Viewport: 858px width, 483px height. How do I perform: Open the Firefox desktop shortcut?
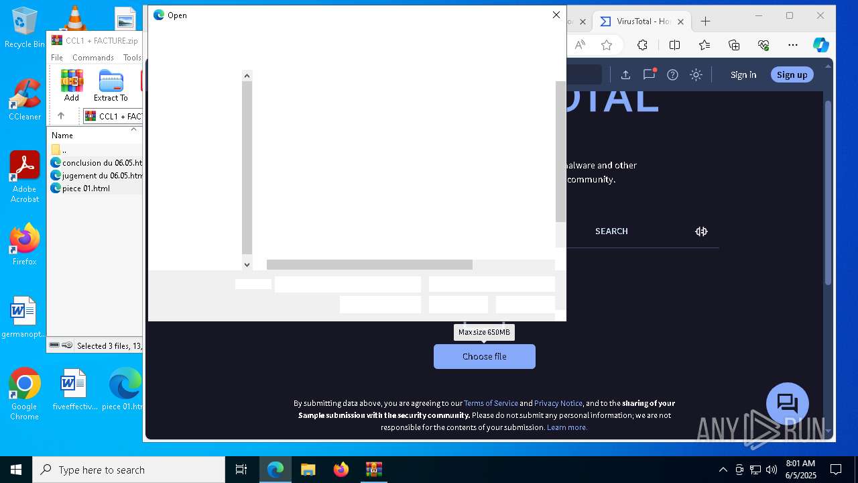[x=24, y=244]
